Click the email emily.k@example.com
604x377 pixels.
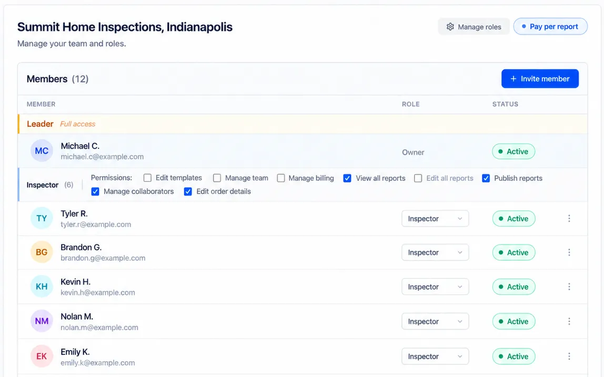pyautogui.click(x=98, y=363)
